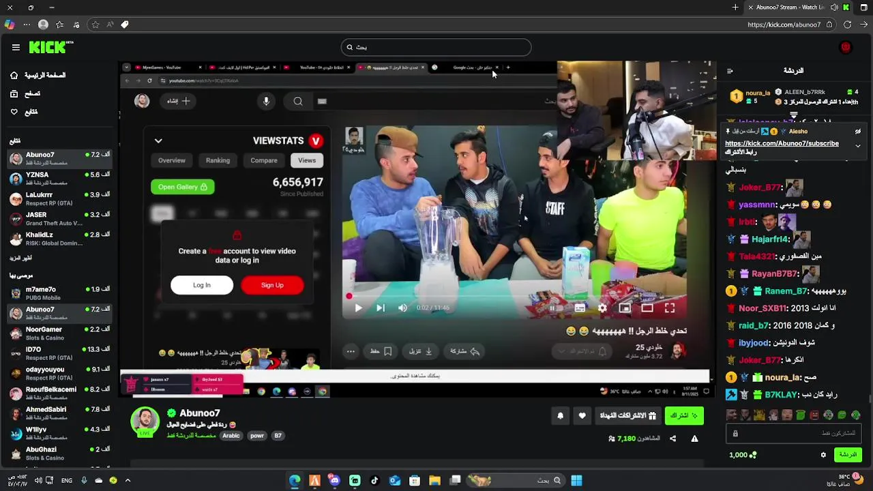The image size is (873, 491).
Task: Focus the Kick search field
Action: tap(436, 47)
